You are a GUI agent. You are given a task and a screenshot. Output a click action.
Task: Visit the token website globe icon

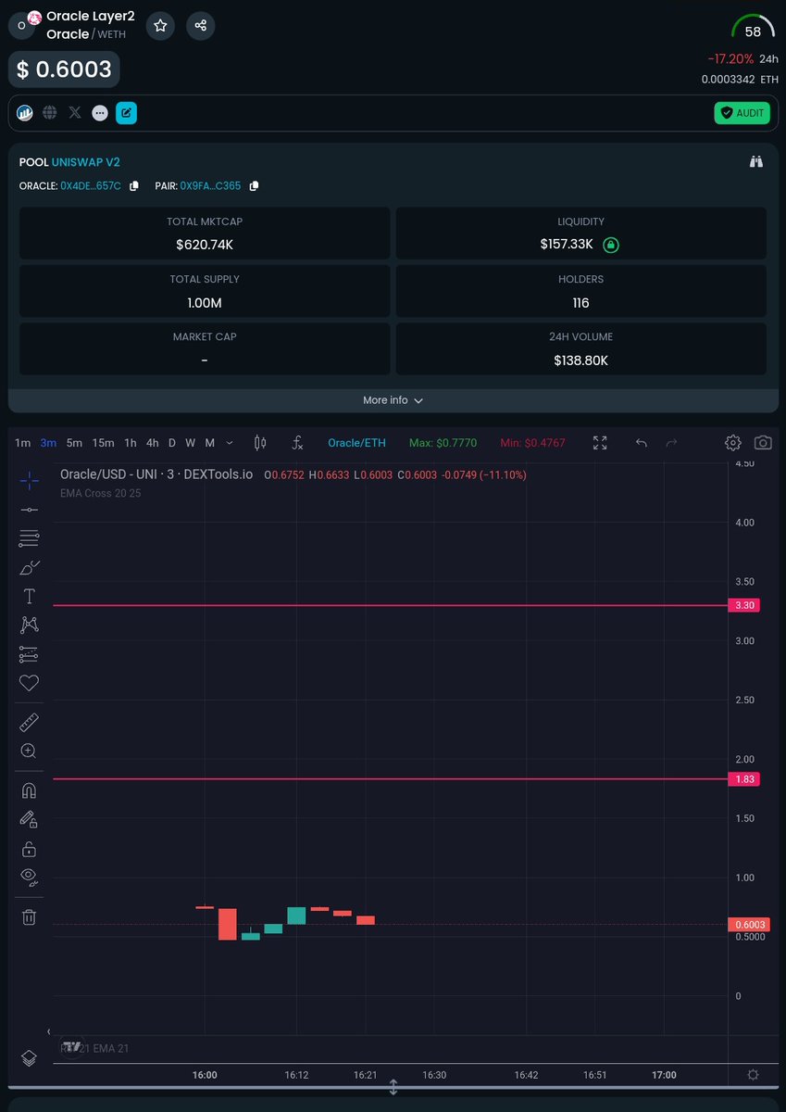click(50, 113)
